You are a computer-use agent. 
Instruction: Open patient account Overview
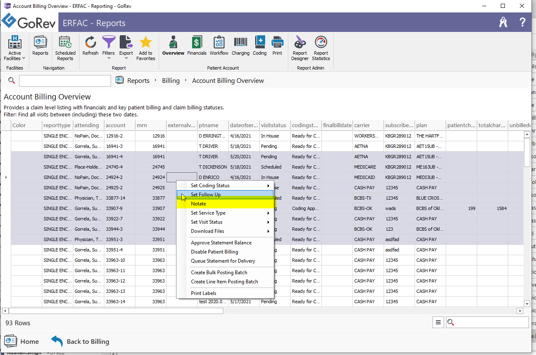tap(173, 46)
